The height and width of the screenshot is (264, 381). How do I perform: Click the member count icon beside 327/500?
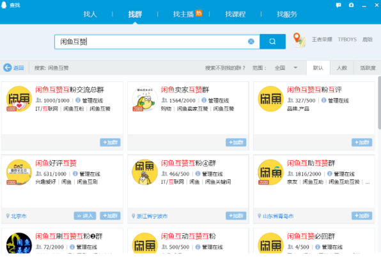click(290, 100)
